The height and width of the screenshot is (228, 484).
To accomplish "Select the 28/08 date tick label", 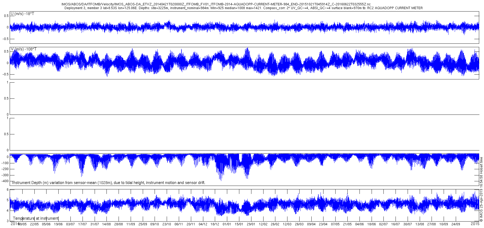I will (119, 224).
